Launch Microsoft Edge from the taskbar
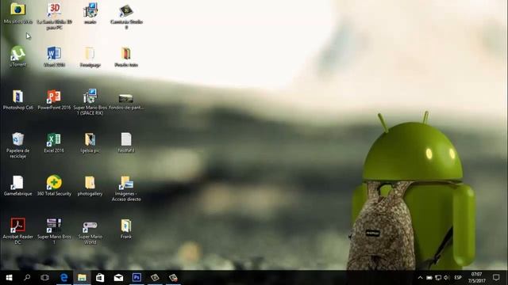Screen dimensions: 508x285 63,278
